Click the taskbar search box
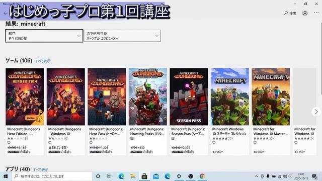Screen dimensions: 322x181 [x=52, y=176]
